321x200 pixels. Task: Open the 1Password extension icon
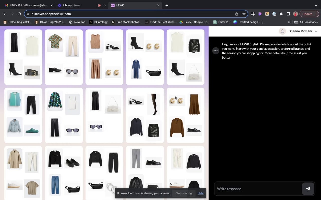pos(274,14)
